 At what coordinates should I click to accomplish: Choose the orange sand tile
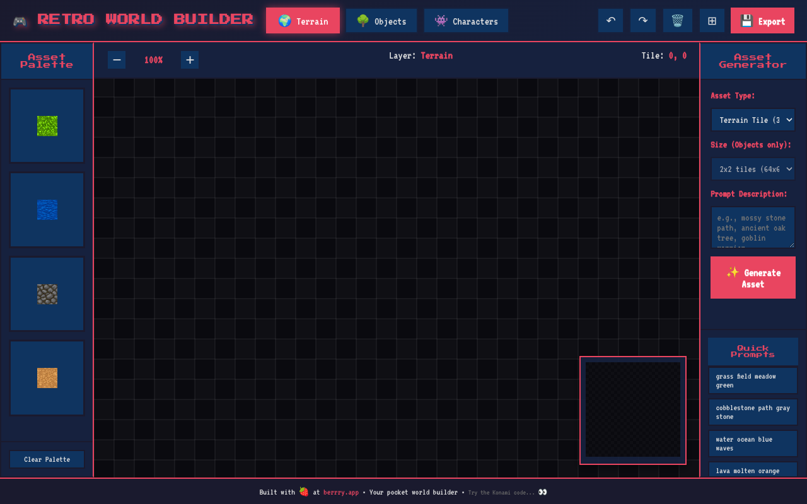pos(47,378)
